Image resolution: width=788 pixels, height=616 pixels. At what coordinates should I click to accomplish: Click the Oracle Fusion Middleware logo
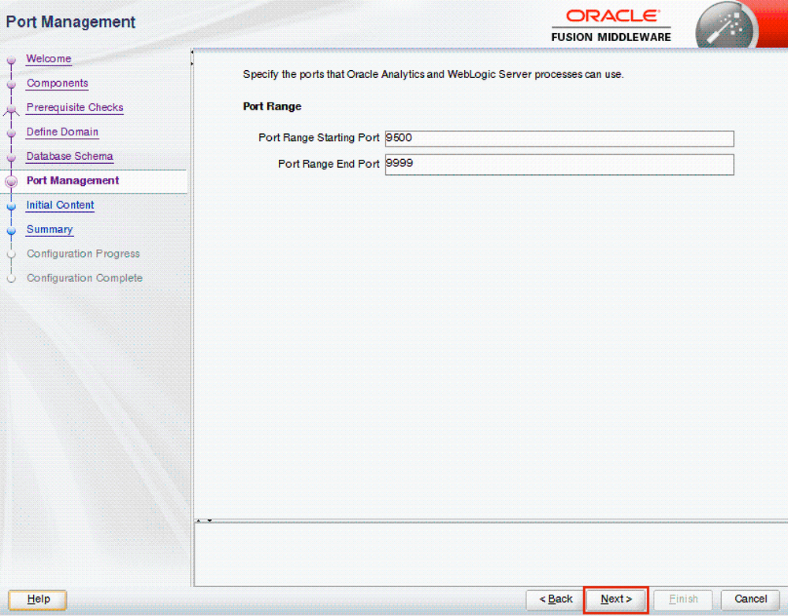pyautogui.click(x=611, y=25)
